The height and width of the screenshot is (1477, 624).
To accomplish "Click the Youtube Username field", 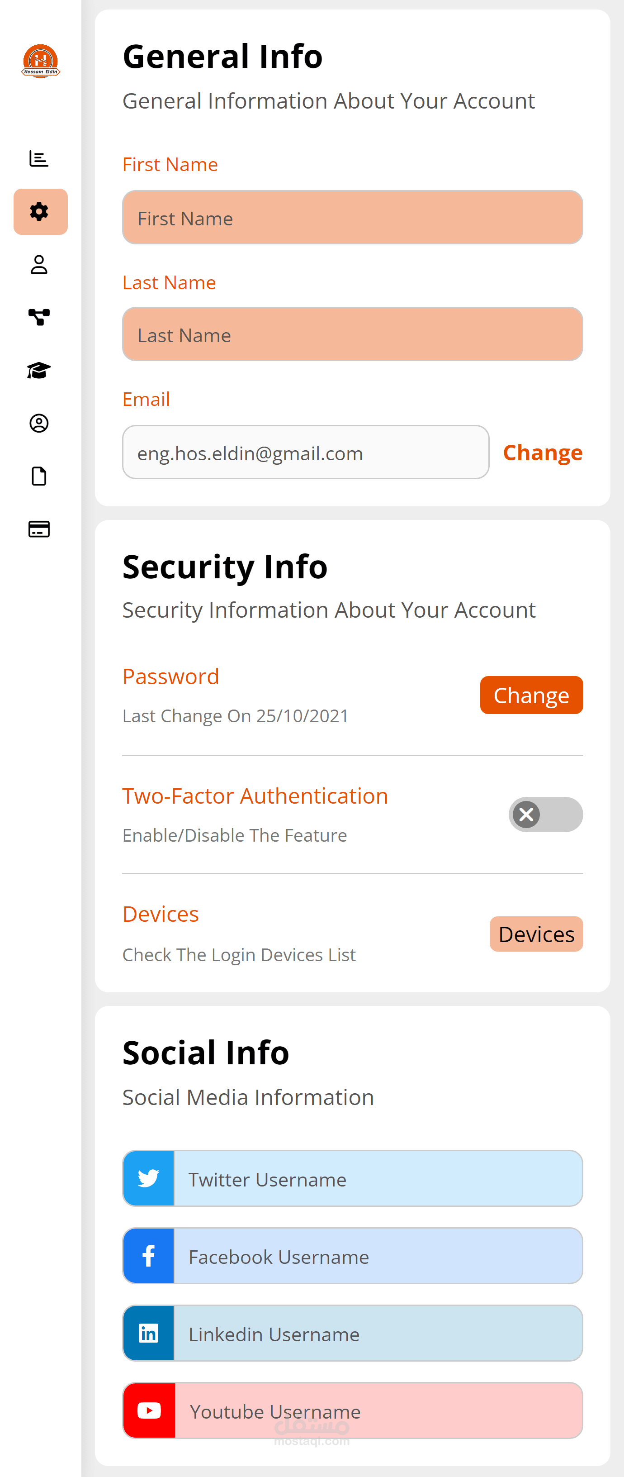I will (x=377, y=1410).
